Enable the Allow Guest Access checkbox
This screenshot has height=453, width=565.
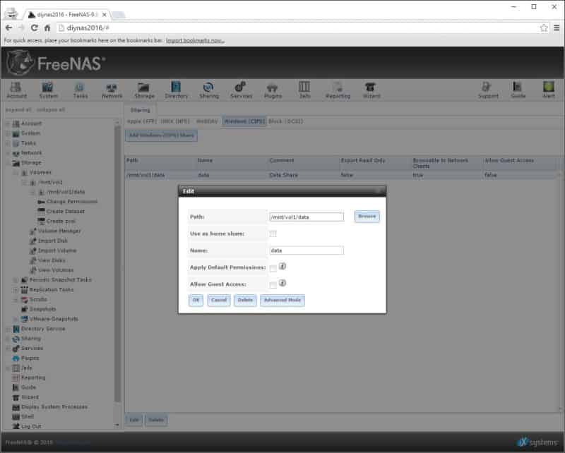click(x=273, y=285)
